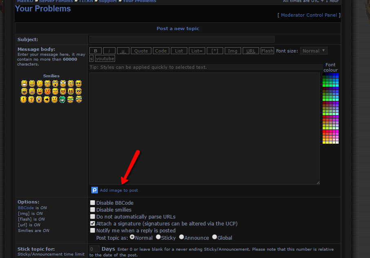Viewport: 370px width, 258px height.
Task: Select Sticky as post topic type
Action: (158, 237)
